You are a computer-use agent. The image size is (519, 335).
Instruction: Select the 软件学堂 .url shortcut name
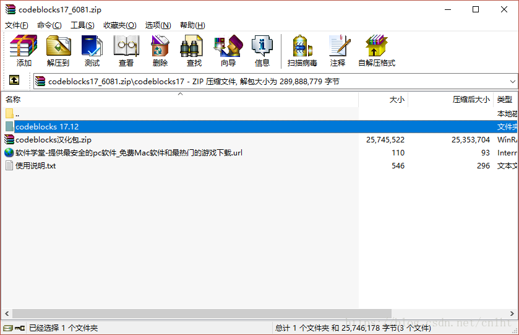point(129,153)
